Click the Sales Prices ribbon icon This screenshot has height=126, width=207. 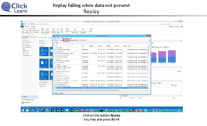coord(58,31)
